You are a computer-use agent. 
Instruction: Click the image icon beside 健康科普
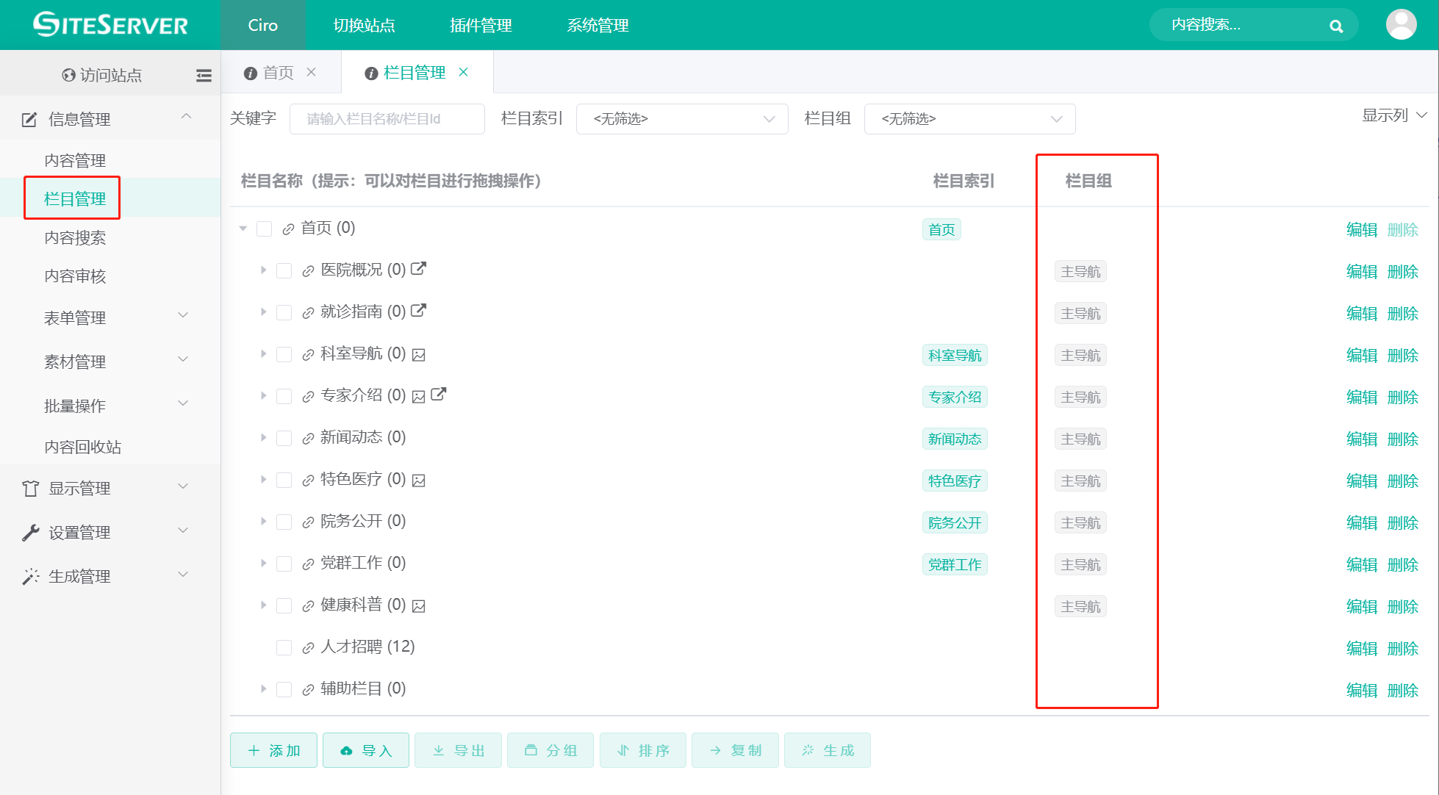pyautogui.click(x=418, y=605)
